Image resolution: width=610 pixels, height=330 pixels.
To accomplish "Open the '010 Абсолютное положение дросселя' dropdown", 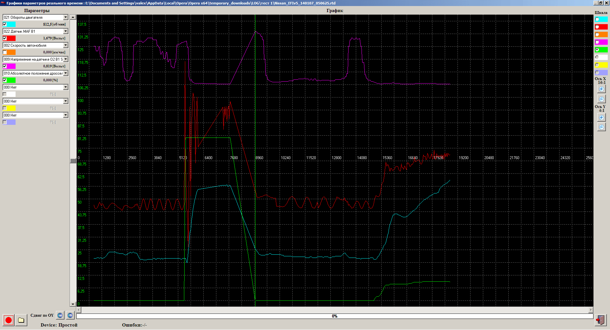I will (66, 73).
